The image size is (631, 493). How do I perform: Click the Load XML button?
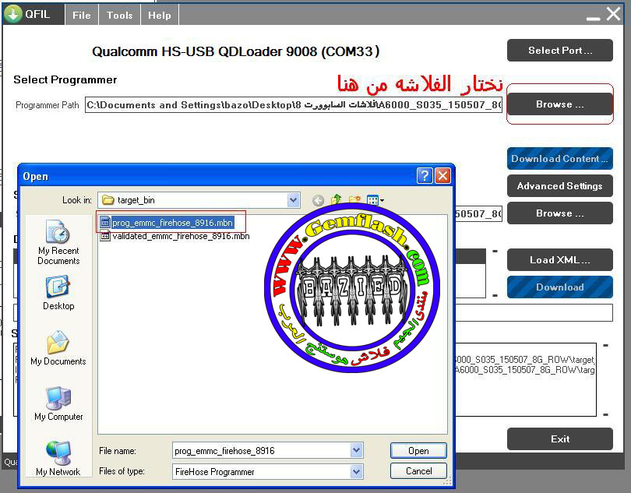[x=560, y=260]
